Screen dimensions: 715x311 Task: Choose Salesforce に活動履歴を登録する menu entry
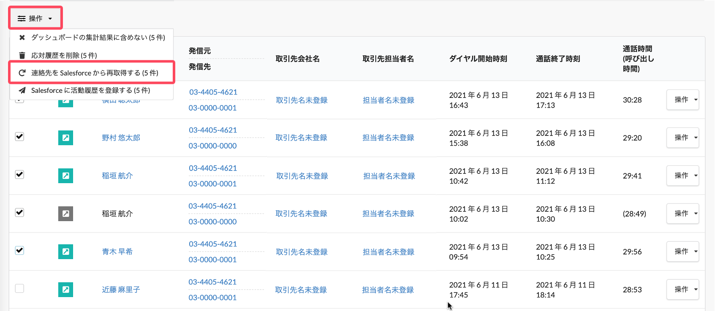click(x=92, y=90)
